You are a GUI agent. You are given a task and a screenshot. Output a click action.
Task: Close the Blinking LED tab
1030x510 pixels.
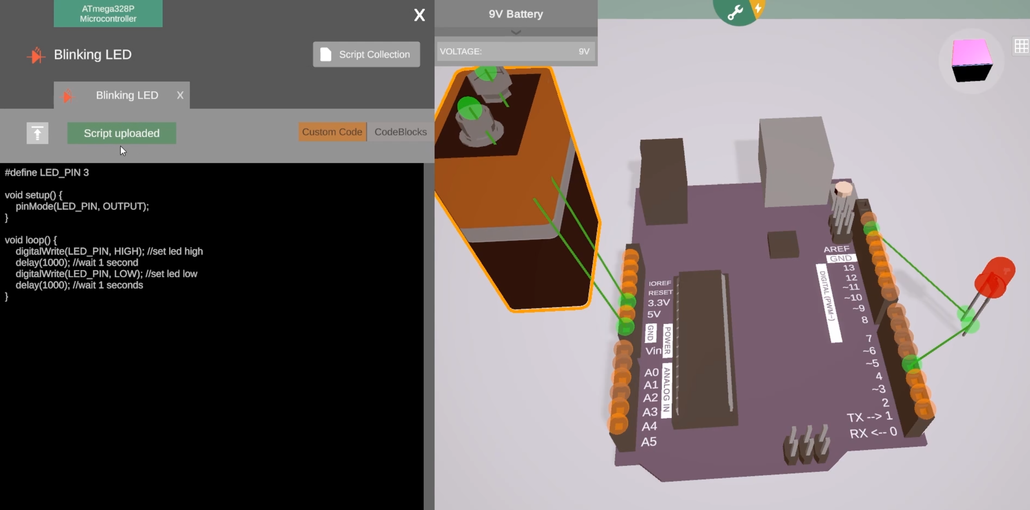(180, 95)
